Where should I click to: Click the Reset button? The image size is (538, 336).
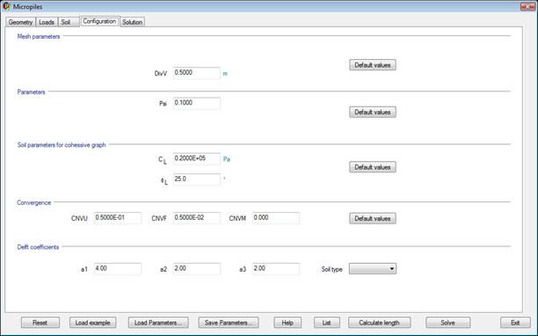[40, 323]
